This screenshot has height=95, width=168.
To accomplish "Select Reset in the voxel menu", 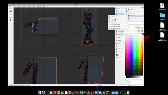I will [x=135, y=20].
